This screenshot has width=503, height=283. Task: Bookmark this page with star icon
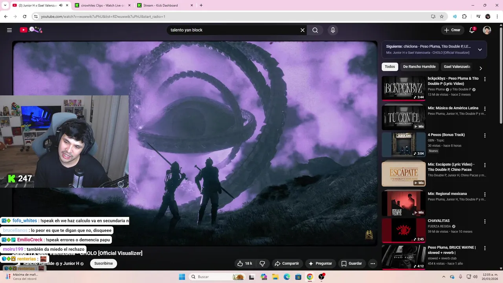click(x=442, y=17)
